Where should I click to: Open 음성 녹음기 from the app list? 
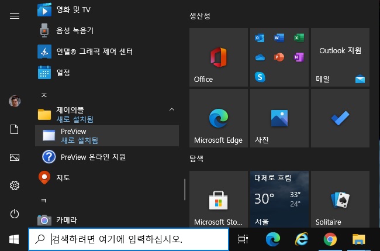pyautogui.click(x=75, y=30)
